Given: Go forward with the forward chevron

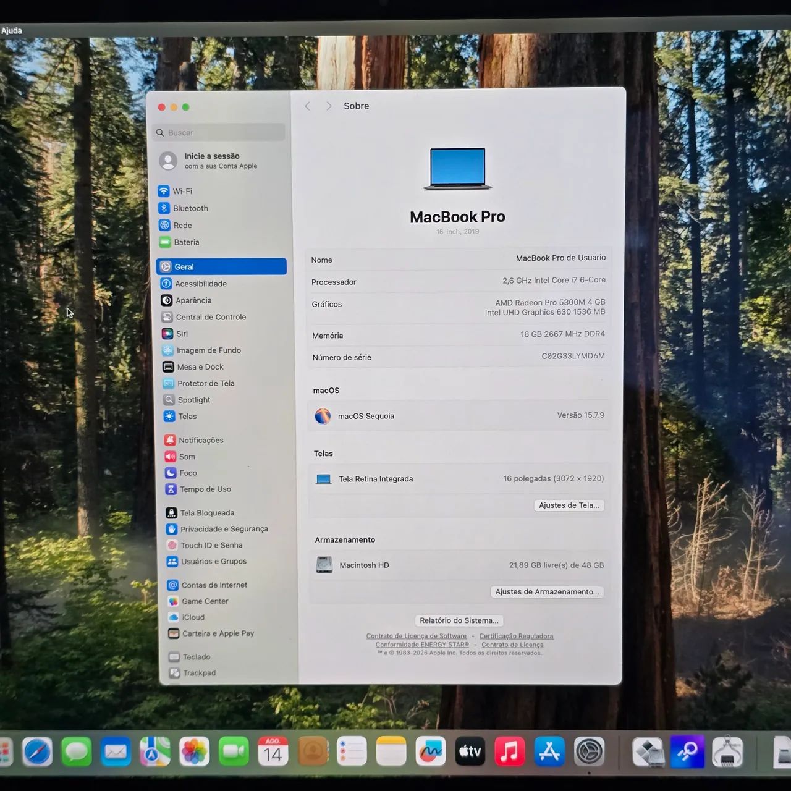Looking at the screenshot, I should [329, 106].
